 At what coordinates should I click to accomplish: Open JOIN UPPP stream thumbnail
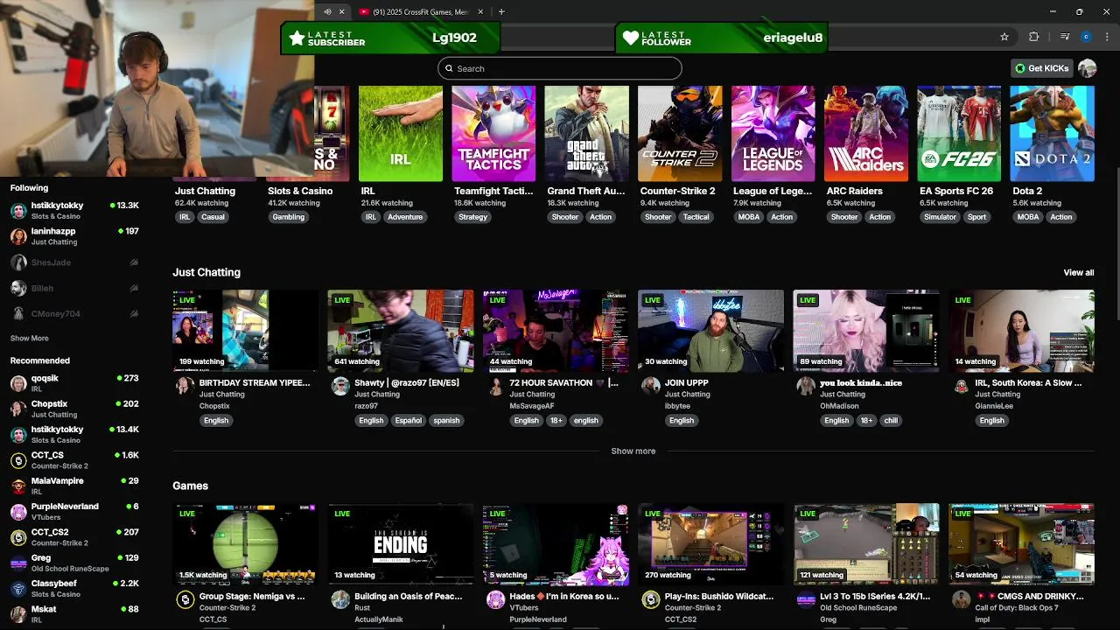point(710,331)
